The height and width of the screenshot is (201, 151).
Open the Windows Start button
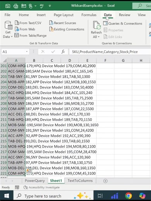click(x=7, y=196)
